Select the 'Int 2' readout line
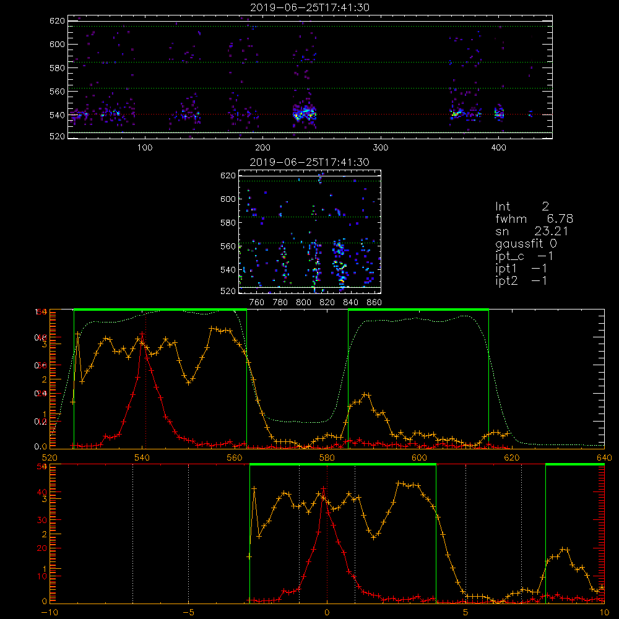 522,207
